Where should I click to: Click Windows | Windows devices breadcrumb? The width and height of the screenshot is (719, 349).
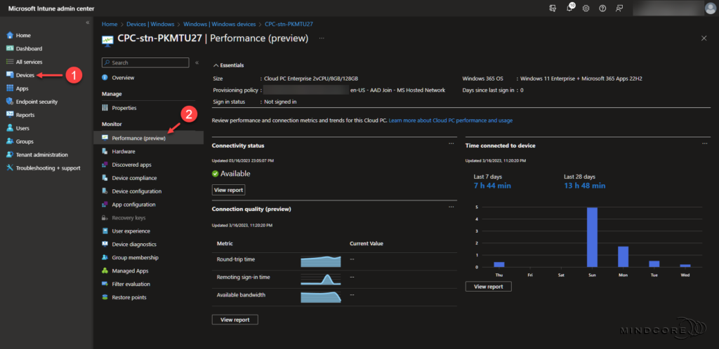[219, 24]
